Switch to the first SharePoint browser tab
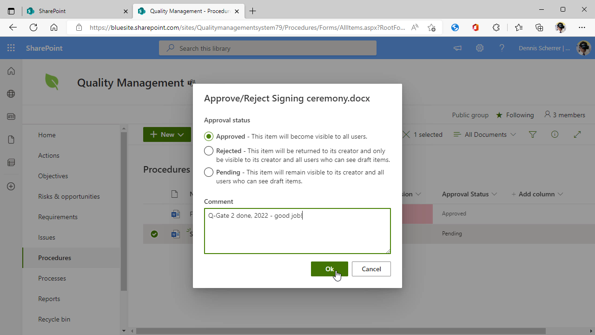 [77, 11]
